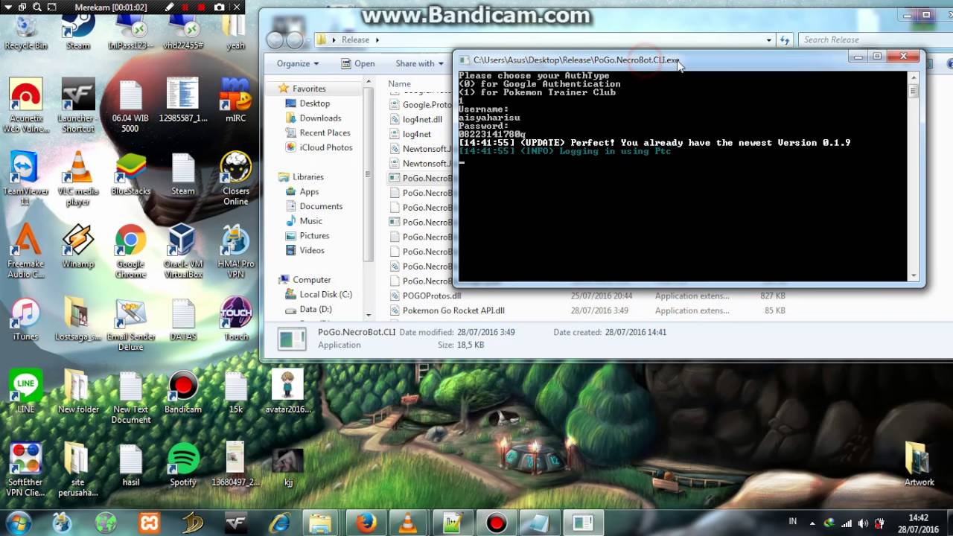
Task: Open the Music library
Action: click(303, 221)
